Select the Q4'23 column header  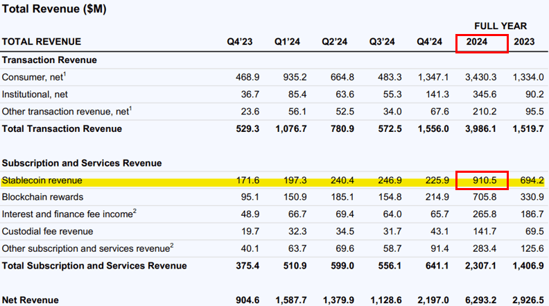point(240,42)
